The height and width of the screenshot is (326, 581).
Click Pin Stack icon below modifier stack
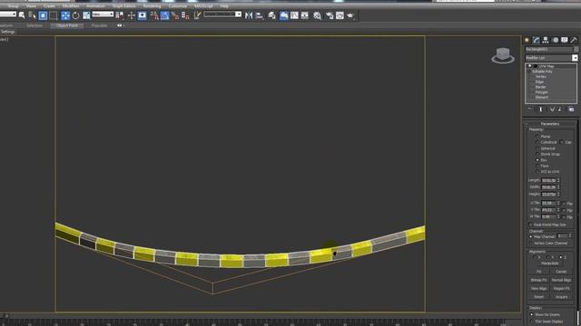529,110
